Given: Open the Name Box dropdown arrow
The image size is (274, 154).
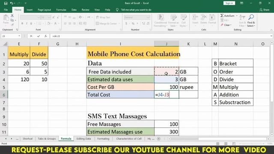Looking at the screenshot, I should (x=19, y=36).
